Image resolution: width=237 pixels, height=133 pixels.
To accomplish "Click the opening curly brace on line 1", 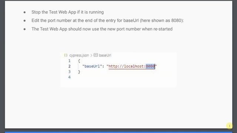I will 79,61.
